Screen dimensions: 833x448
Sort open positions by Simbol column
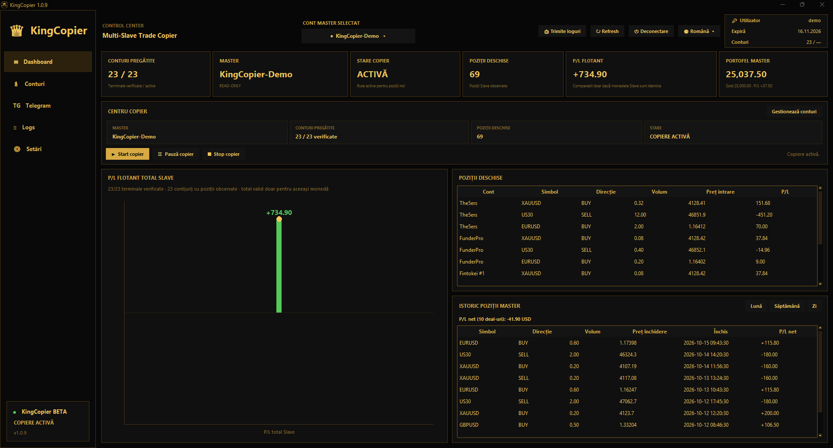(x=549, y=192)
